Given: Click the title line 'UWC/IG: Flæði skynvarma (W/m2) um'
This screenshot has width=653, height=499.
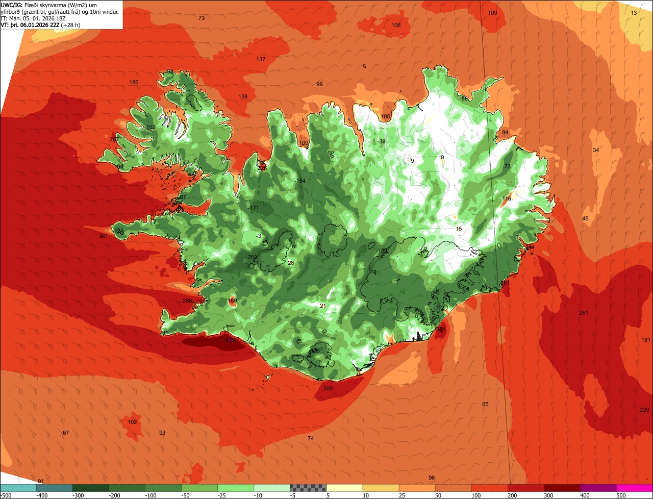Looking at the screenshot, I should [49, 4].
